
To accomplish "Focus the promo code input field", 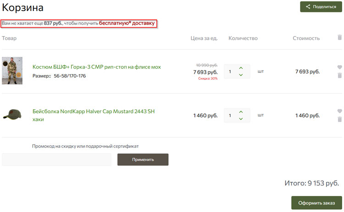I will (56, 159).
